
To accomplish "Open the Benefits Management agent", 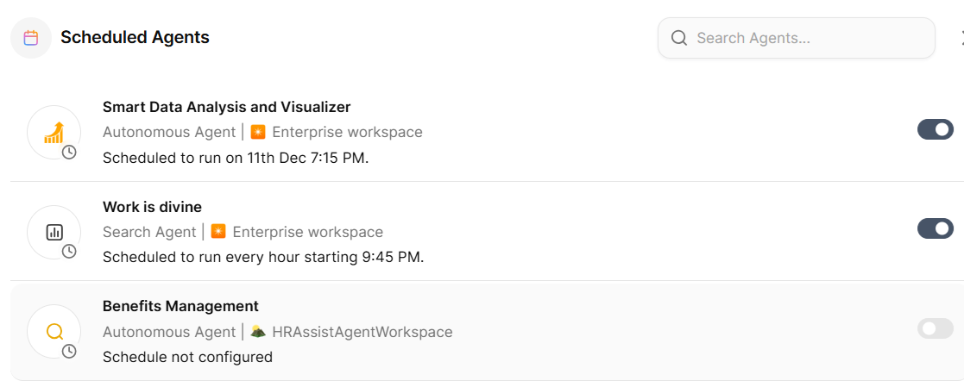I will [x=180, y=306].
